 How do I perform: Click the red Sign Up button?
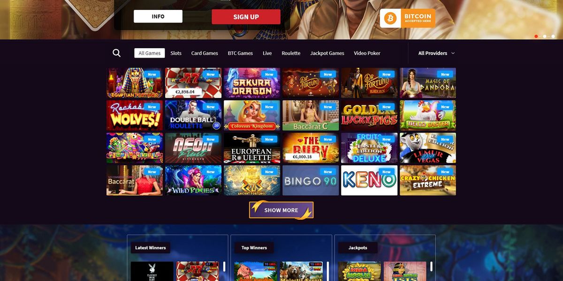click(x=246, y=17)
